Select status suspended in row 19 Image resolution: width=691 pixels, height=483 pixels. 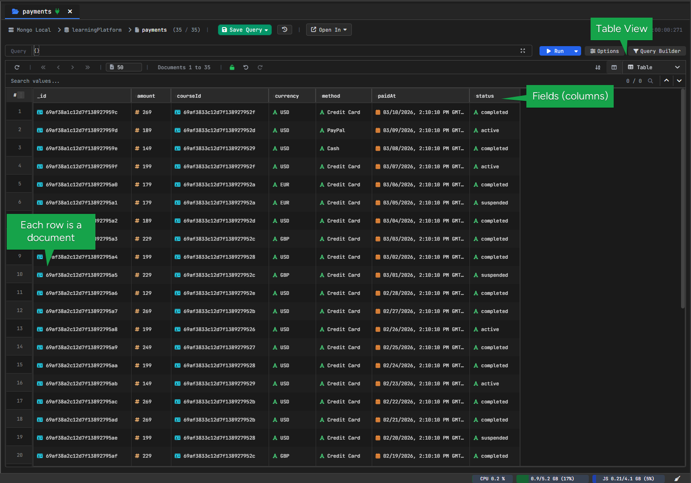[495, 438]
